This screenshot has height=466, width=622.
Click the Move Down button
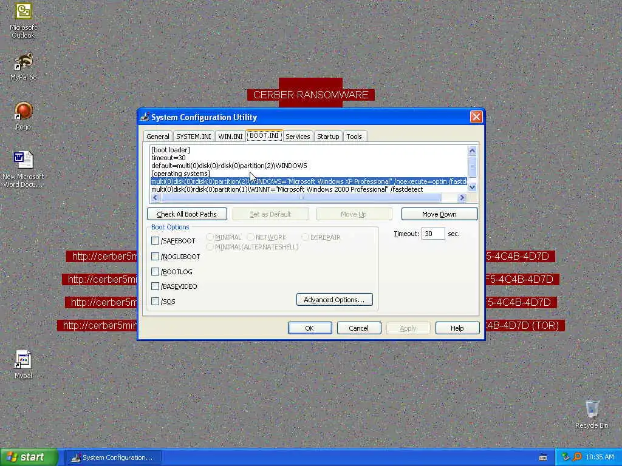pos(439,214)
